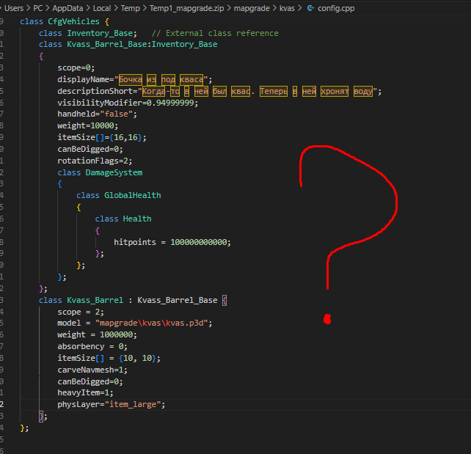Click the chevron between PC and AppData
The image size is (471, 454).
48,8
